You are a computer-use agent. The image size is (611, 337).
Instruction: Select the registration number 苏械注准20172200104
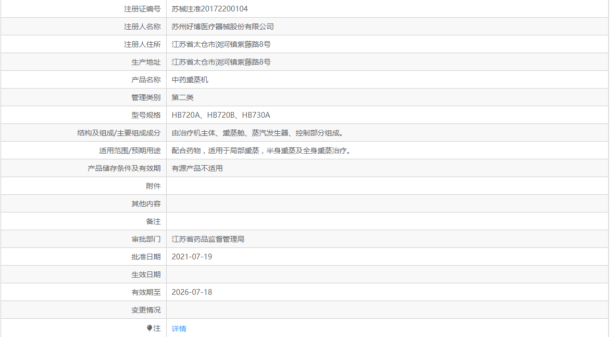pos(209,9)
